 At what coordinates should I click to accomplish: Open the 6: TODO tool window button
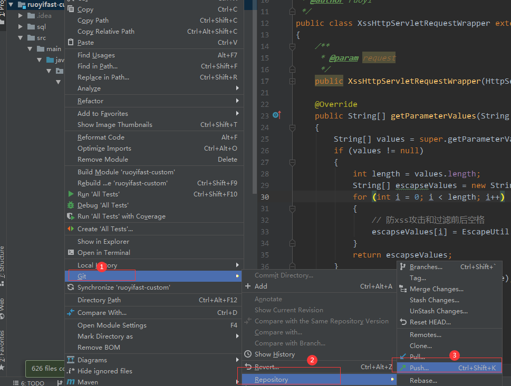click(28, 383)
